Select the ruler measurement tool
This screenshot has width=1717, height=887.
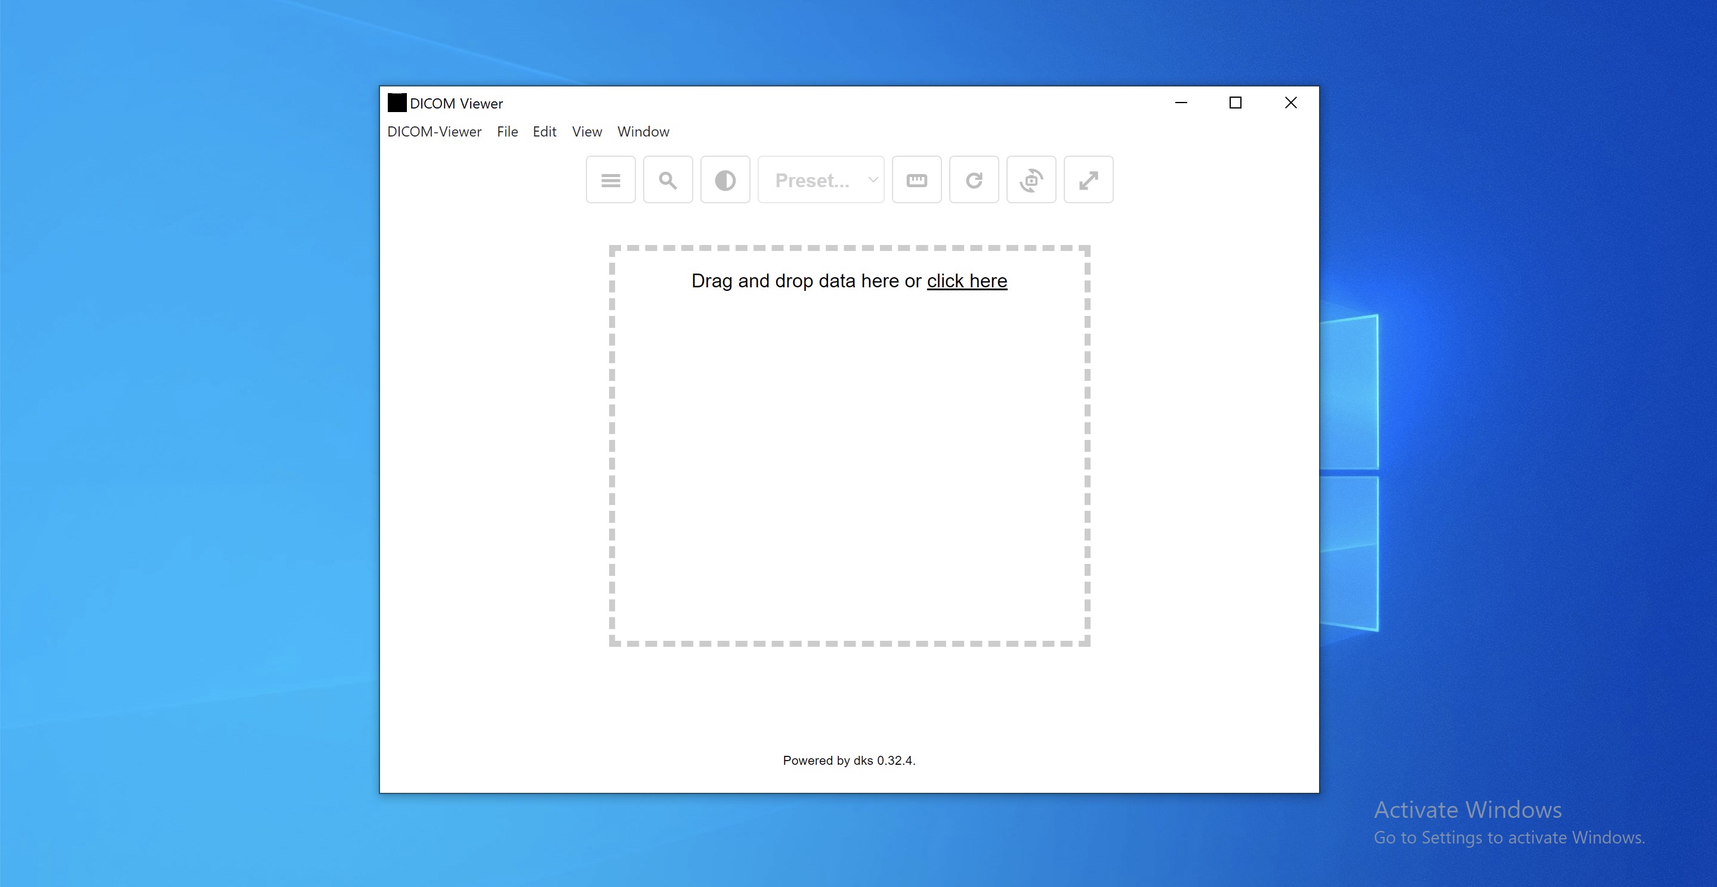pyautogui.click(x=916, y=179)
